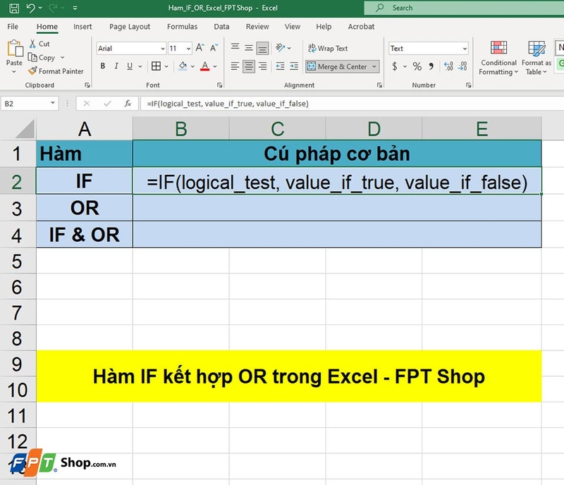The height and width of the screenshot is (485, 564).
Task: Click the red Font Color swatch
Action: 205,66
